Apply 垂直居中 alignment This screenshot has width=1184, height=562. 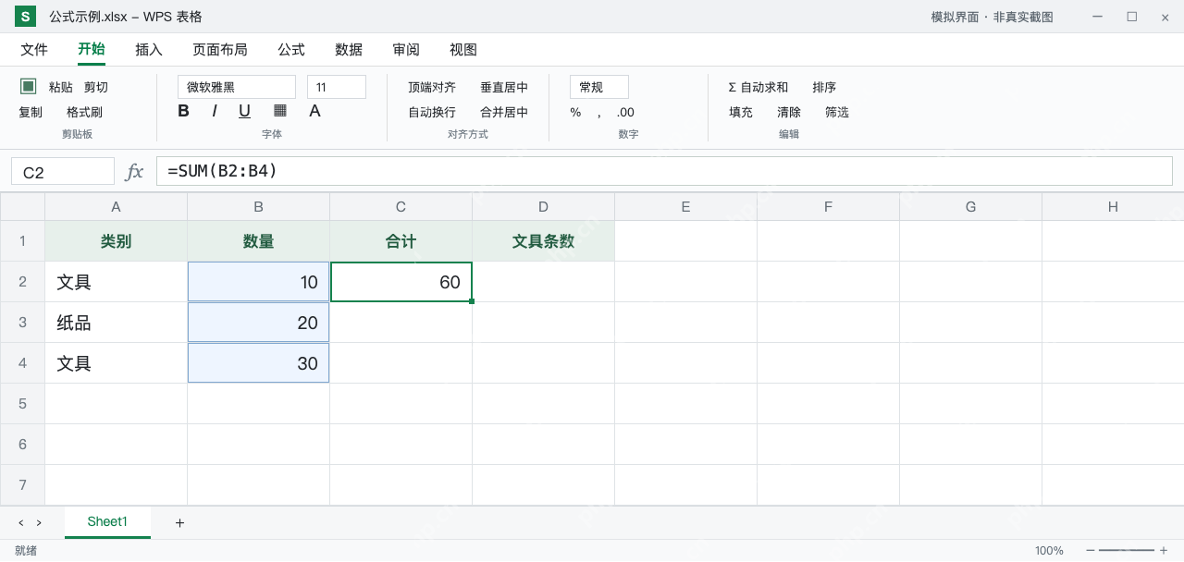(504, 87)
